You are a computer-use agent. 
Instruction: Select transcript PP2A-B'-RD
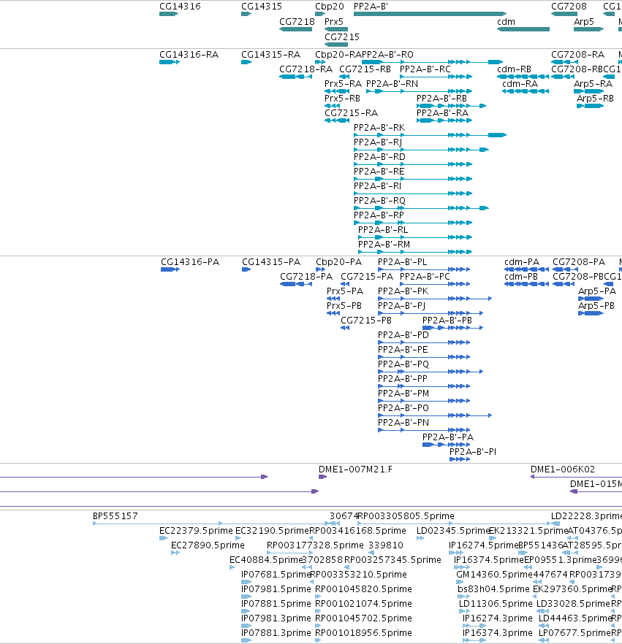(379, 157)
